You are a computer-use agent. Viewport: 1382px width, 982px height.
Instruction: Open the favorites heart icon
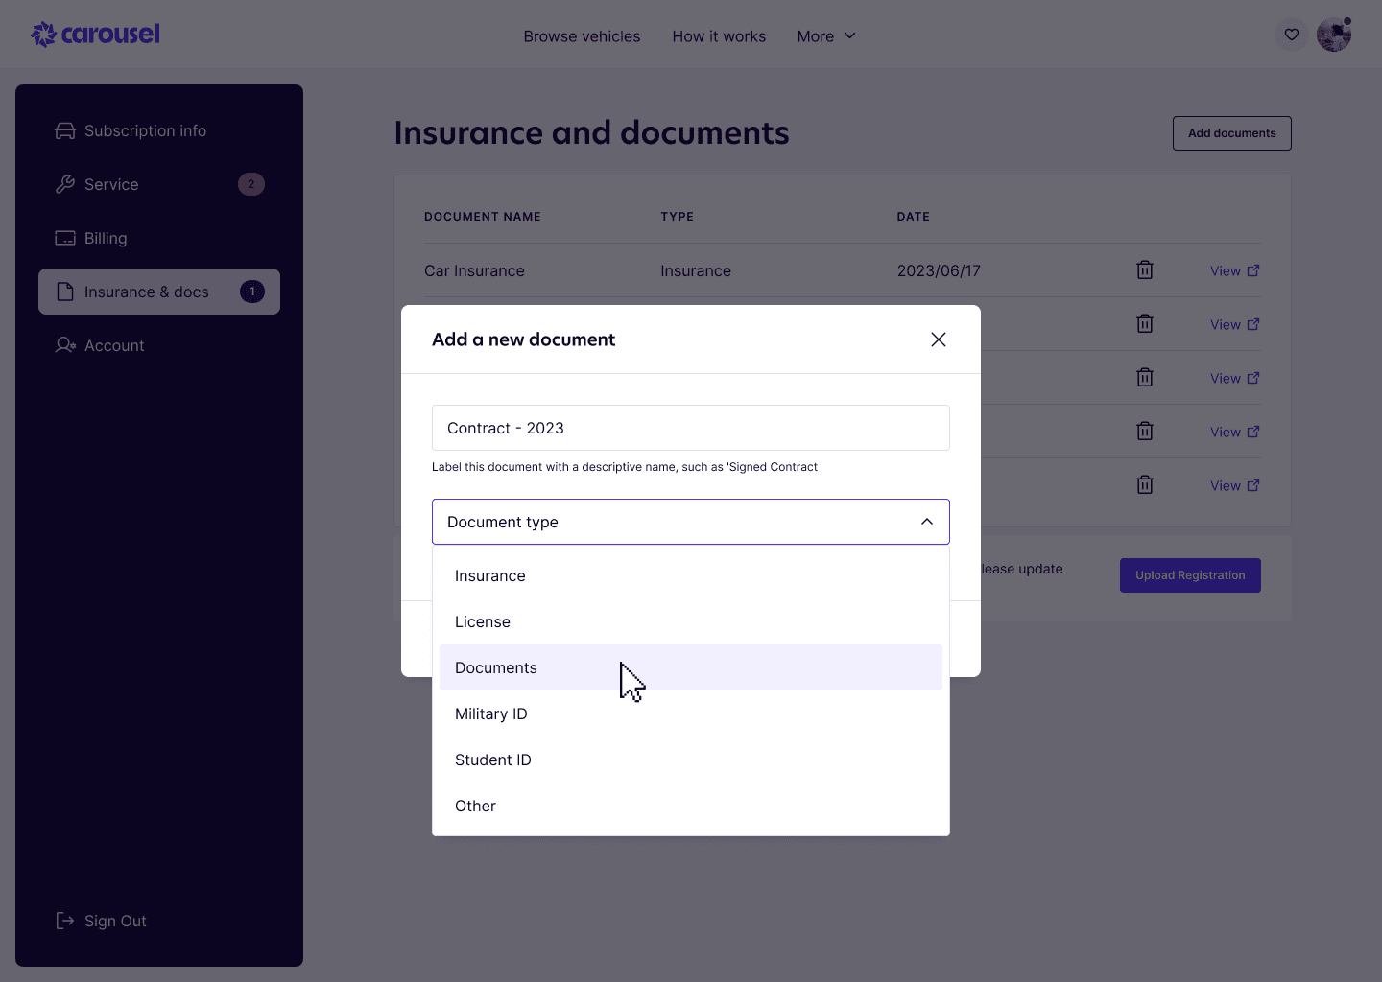pyautogui.click(x=1292, y=35)
